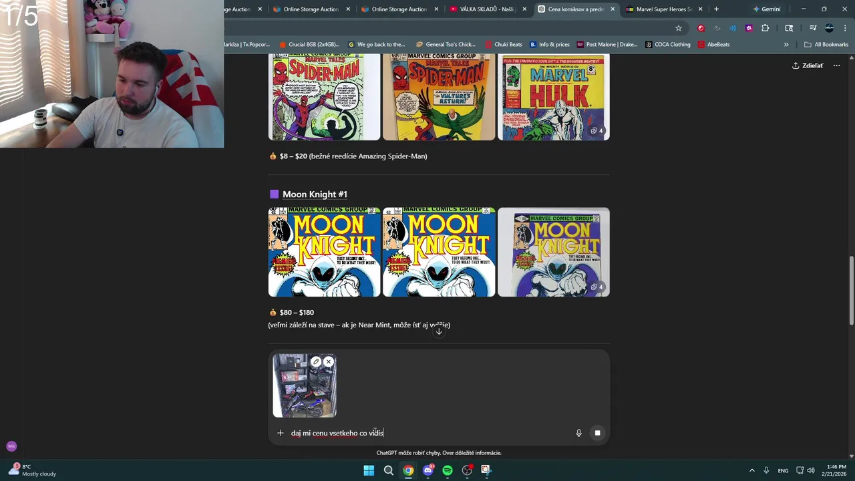Open Spotify from the taskbar
Image resolution: width=855 pixels, height=481 pixels.
[448, 470]
